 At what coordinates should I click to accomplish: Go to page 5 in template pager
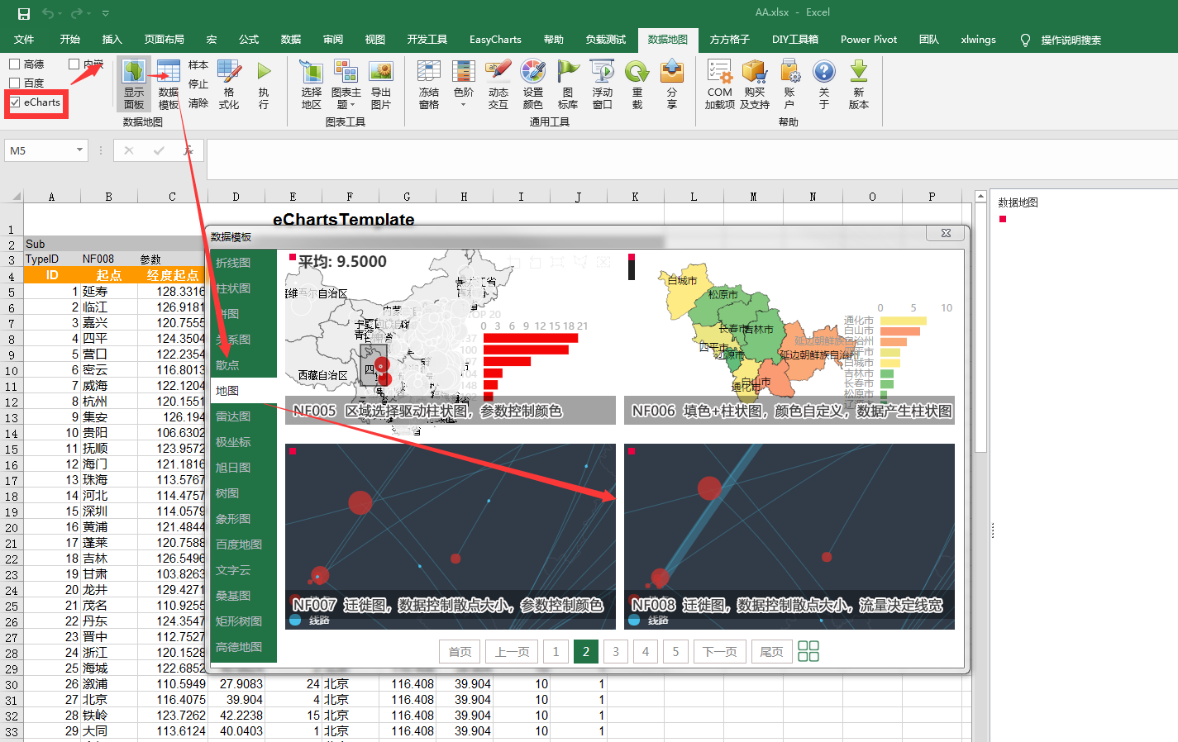[x=675, y=651]
